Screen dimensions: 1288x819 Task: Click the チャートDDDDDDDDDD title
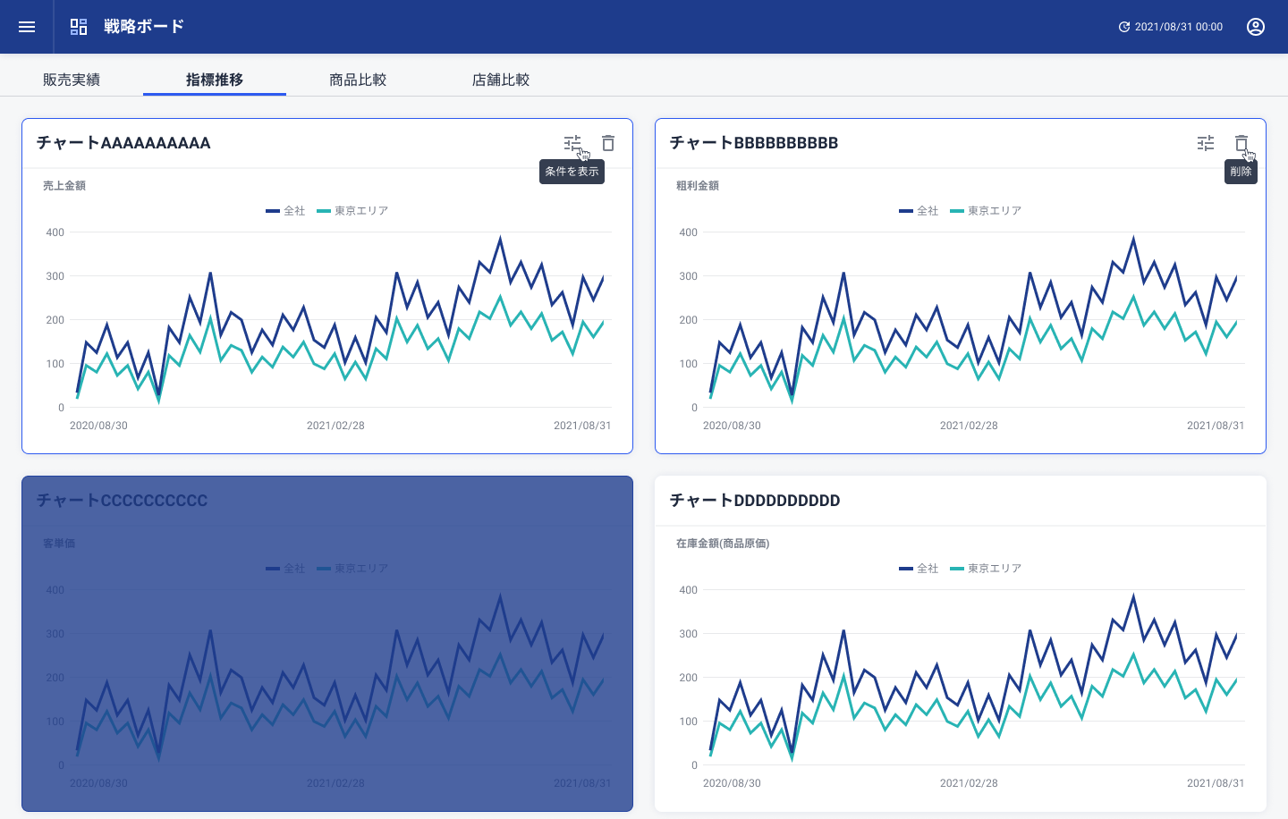(755, 501)
